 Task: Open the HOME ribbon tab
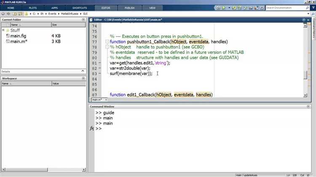click(11, 8)
